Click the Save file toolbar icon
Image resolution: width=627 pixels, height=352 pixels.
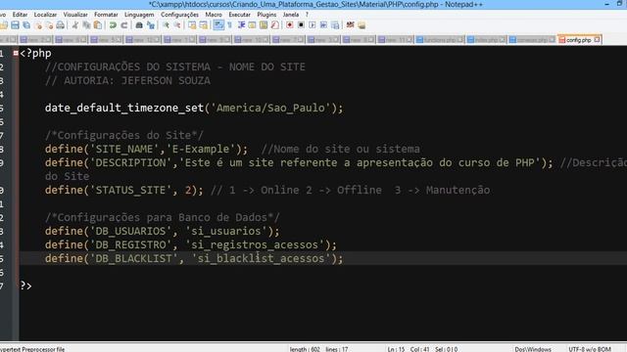(x=15, y=25)
